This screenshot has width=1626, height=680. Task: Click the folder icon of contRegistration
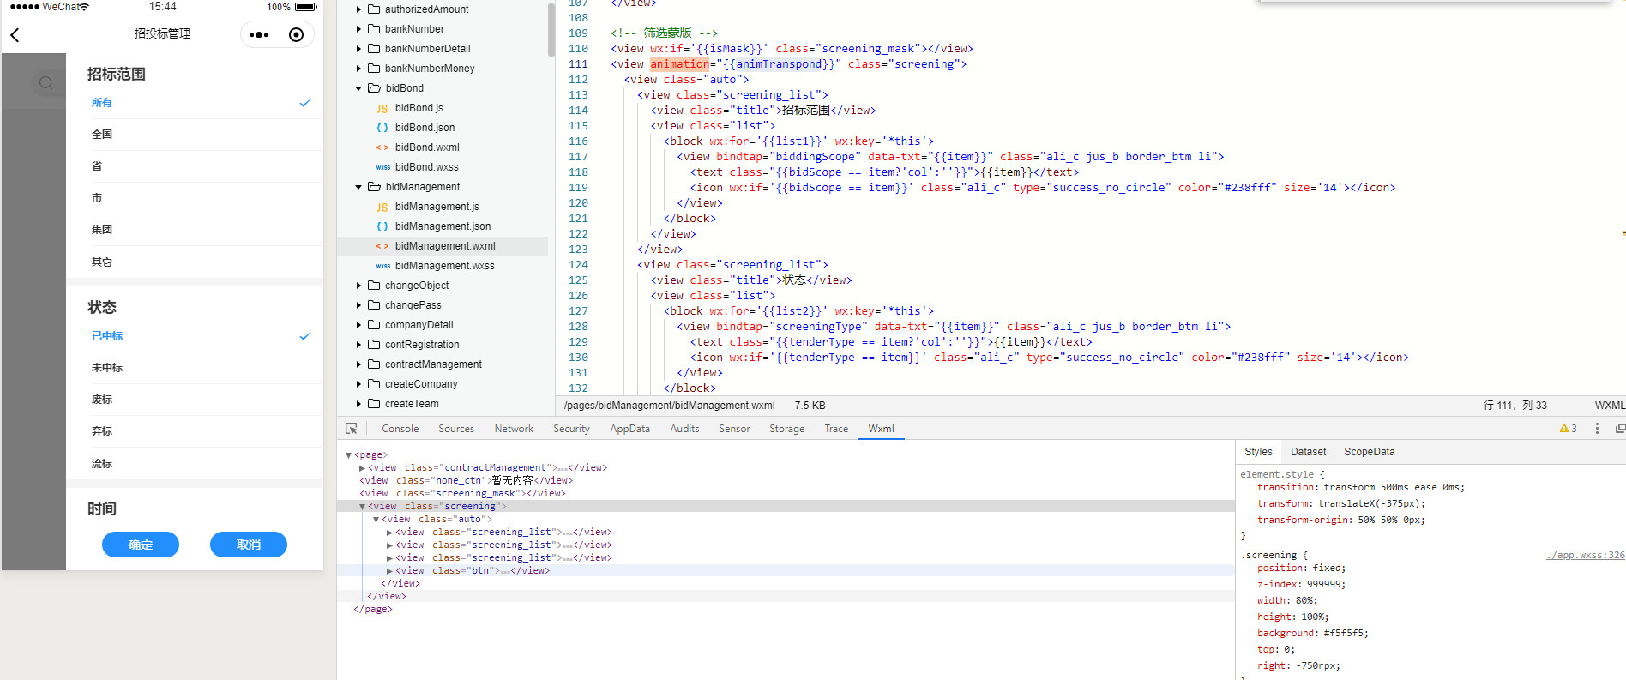coord(374,345)
